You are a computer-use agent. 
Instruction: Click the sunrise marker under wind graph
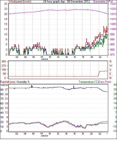pos(45,59)
